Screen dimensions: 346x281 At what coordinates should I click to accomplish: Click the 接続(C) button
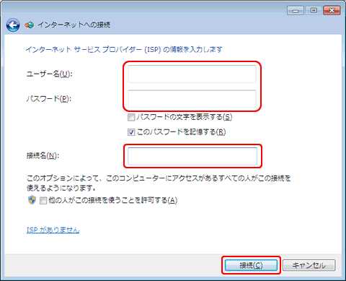[251, 265]
